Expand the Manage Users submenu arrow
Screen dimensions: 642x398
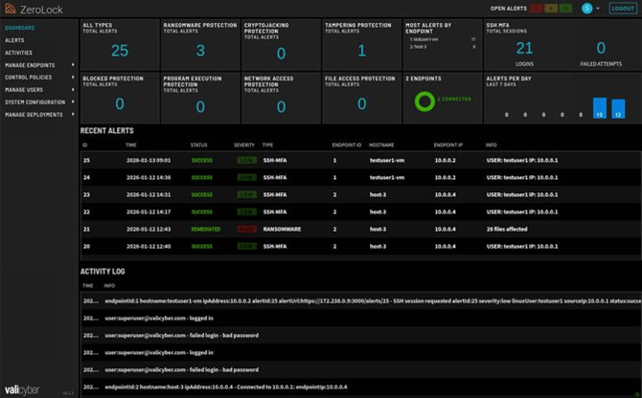[73, 89]
